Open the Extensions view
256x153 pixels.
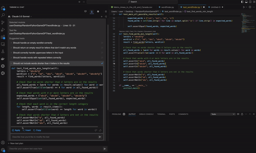pos(3,37)
